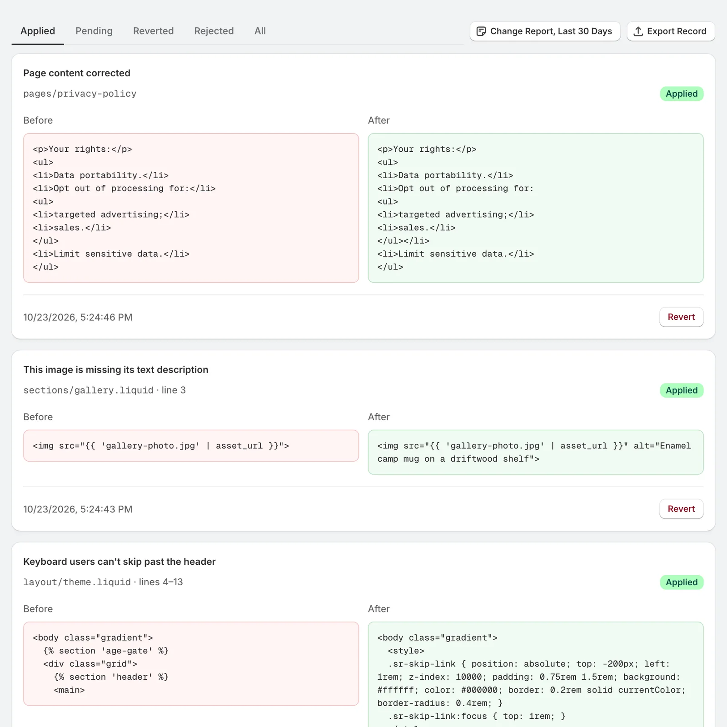This screenshot has height=727, width=727.
Task: Click the Applied badge for privacy-policy
Action: (x=682, y=94)
